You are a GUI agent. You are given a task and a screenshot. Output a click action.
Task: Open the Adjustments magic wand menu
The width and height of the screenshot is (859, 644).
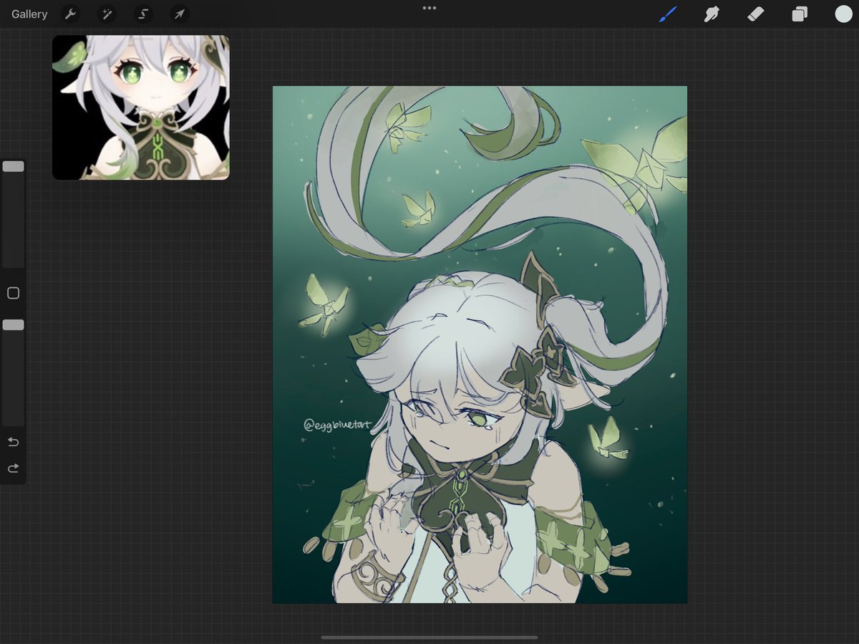107,14
